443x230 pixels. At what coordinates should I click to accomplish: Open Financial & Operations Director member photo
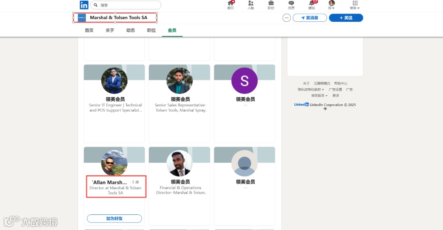(179, 163)
